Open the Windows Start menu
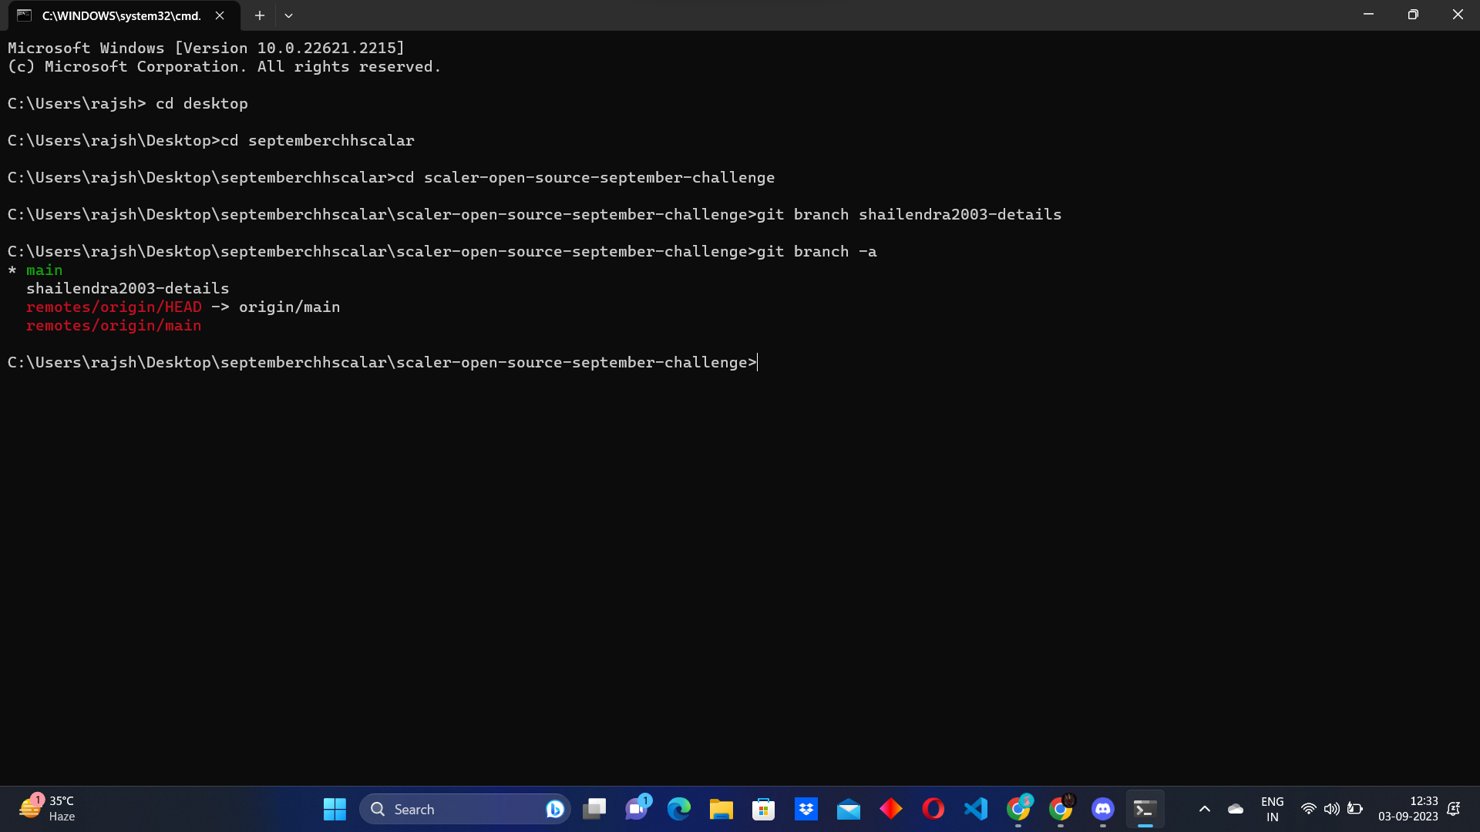This screenshot has width=1480, height=832. coord(334,809)
